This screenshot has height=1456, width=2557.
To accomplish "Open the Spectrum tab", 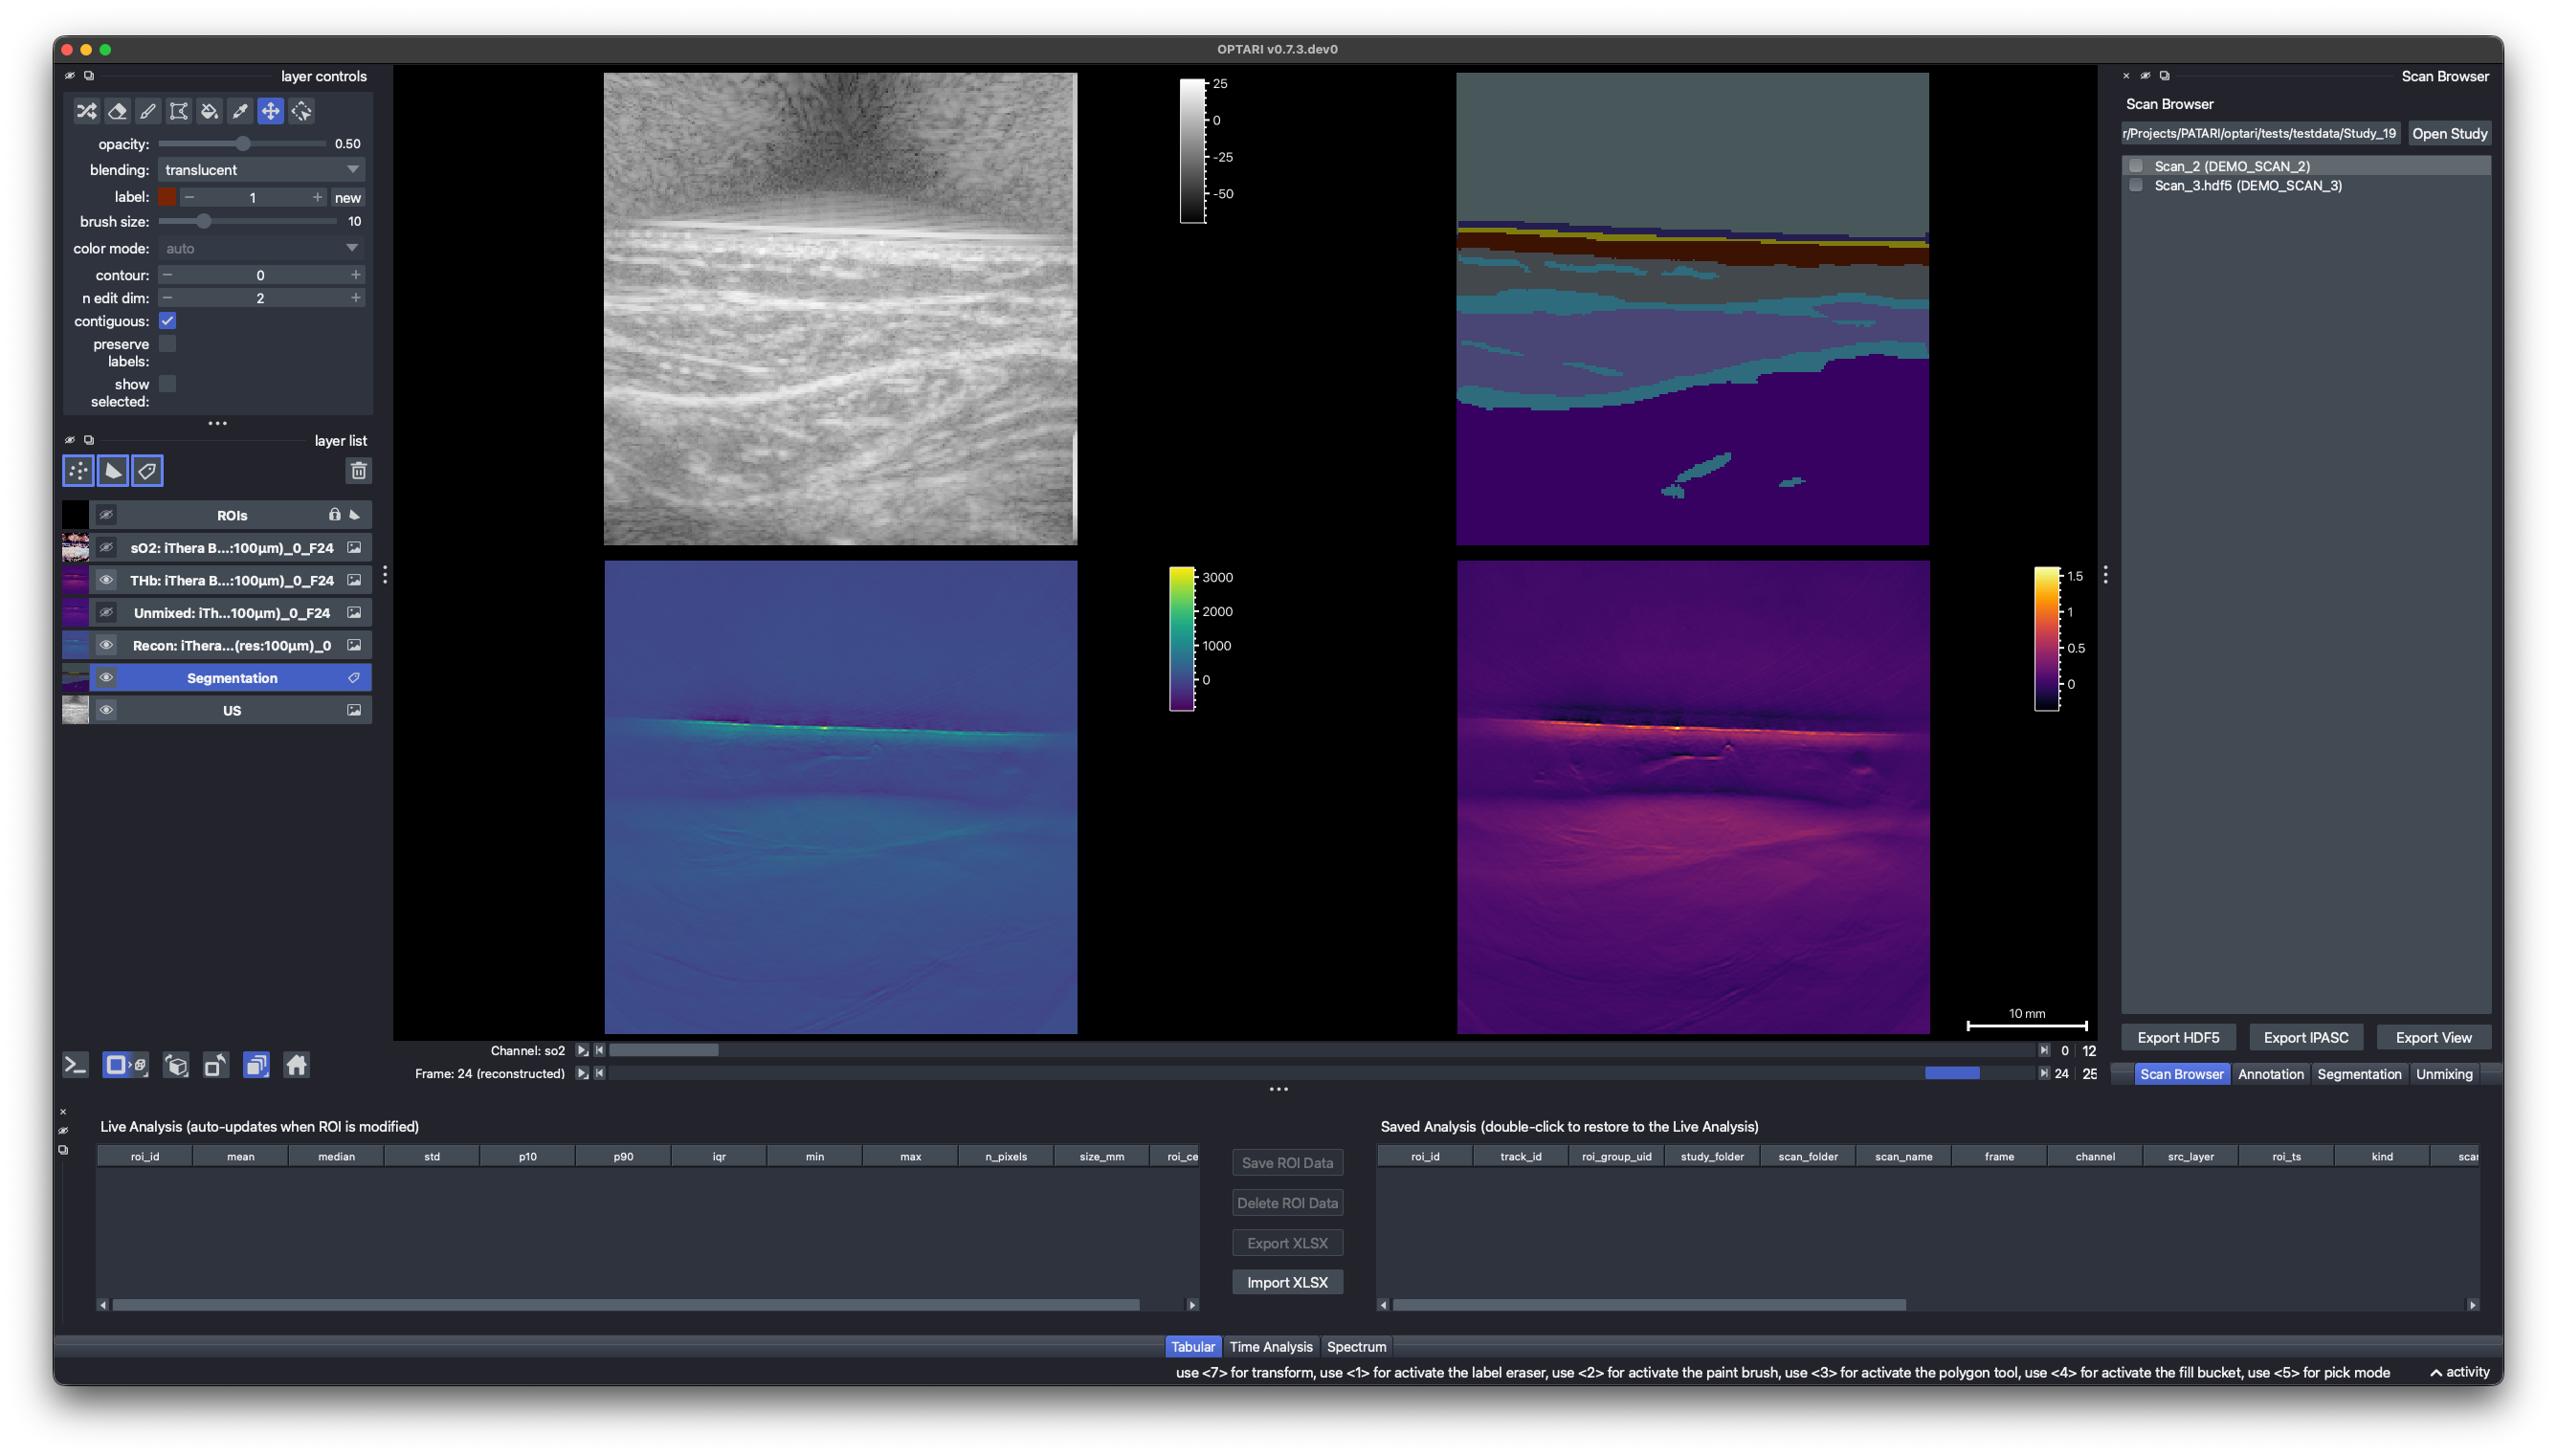I will pos(1356,1347).
